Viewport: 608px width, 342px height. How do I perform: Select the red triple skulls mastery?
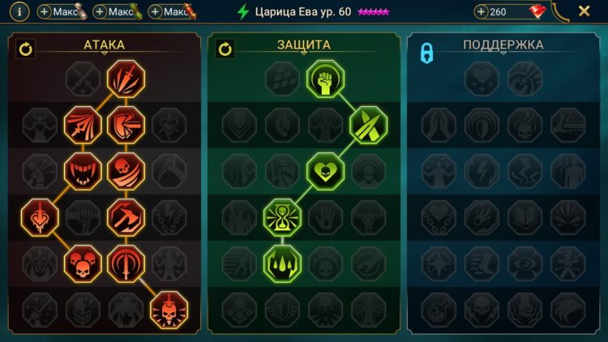[83, 263]
